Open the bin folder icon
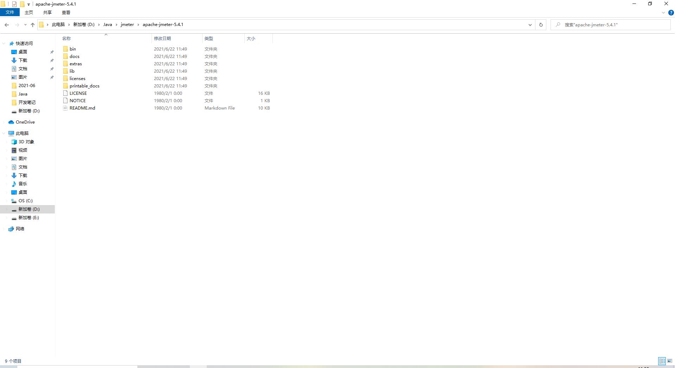The image size is (675, 368). click(65, 49)
